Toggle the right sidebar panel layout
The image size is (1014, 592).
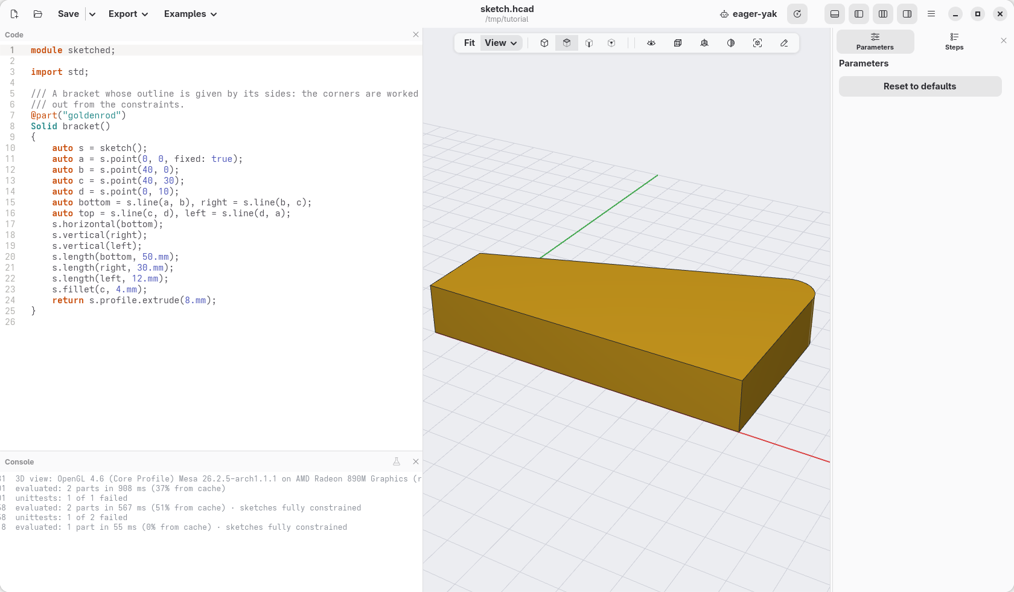coord(907,14)
